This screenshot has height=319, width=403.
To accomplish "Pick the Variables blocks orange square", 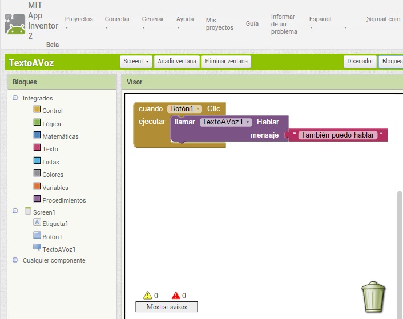I will (37, 186).
